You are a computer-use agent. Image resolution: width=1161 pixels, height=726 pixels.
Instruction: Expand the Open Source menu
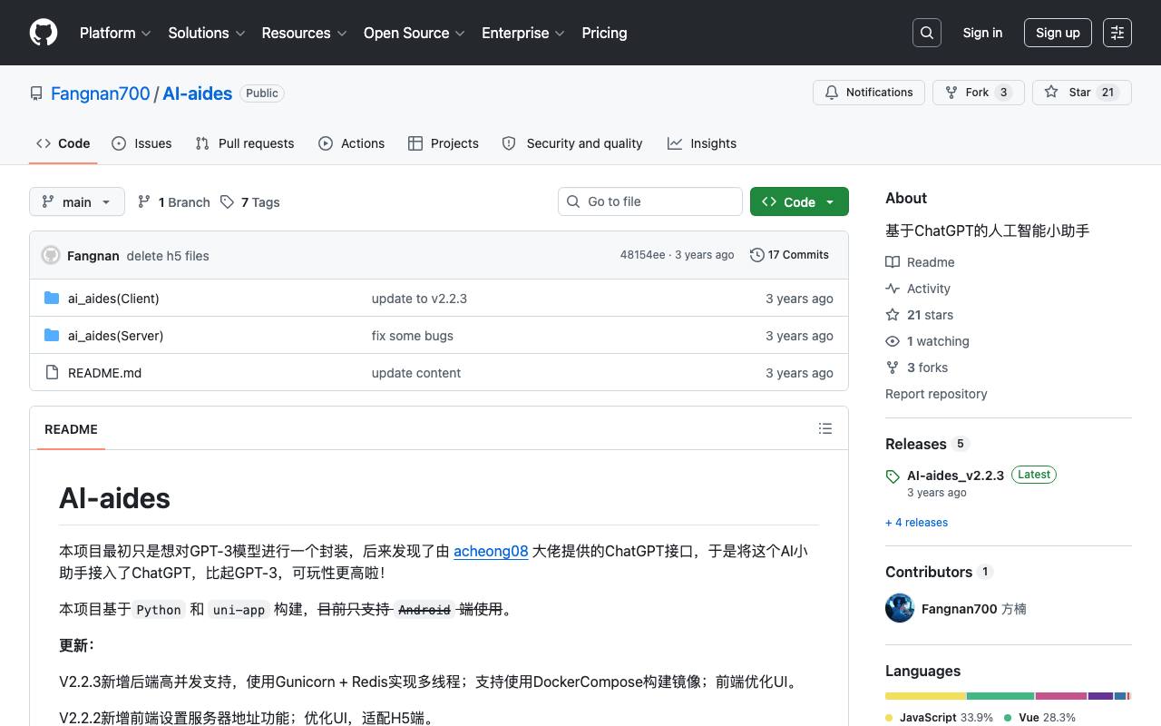tap(415, 33)
